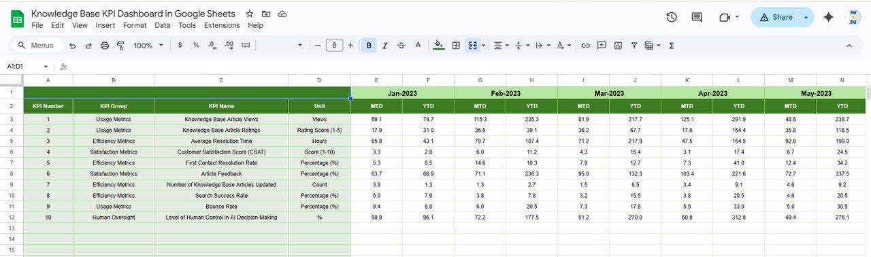Open text color picker
This screenshot has width=871, height=257.
[x=418, y=46]
